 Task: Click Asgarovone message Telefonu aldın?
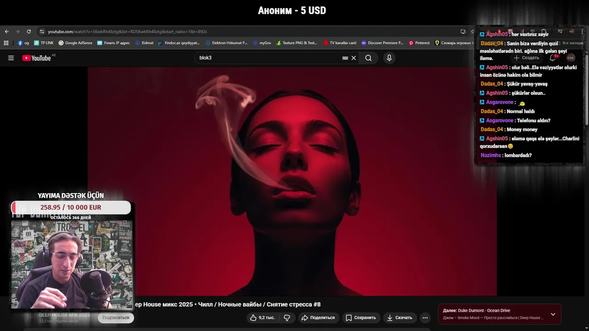(515, 120)
